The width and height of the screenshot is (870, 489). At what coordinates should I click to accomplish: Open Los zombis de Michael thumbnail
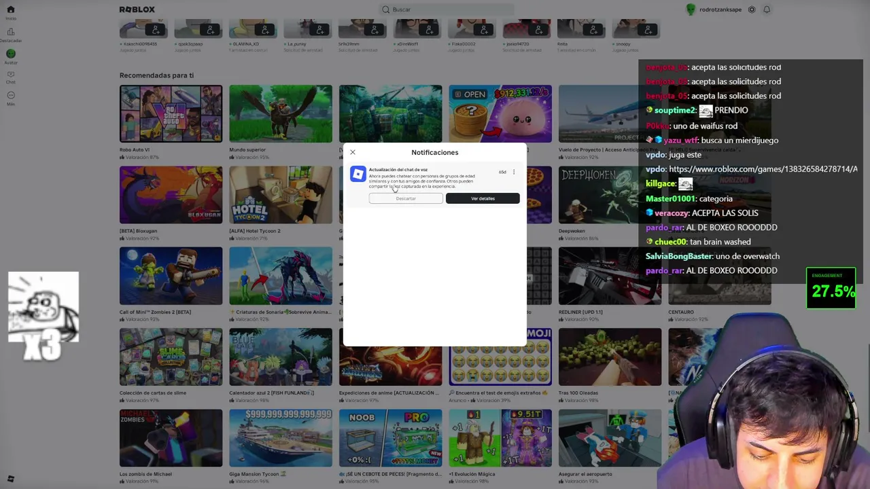(x=171, y=438)
